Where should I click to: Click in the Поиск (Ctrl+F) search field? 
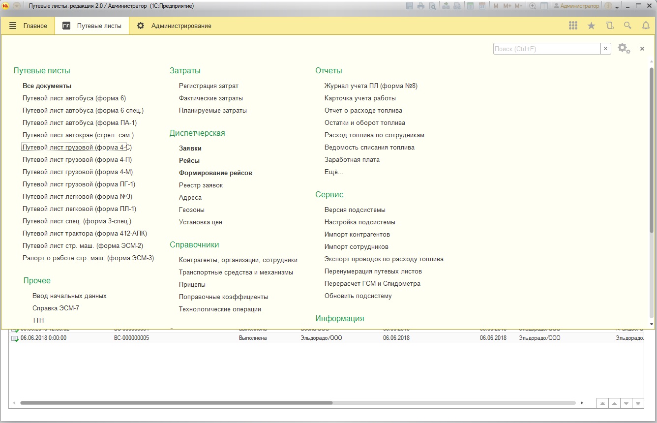[x=546, y=49]
